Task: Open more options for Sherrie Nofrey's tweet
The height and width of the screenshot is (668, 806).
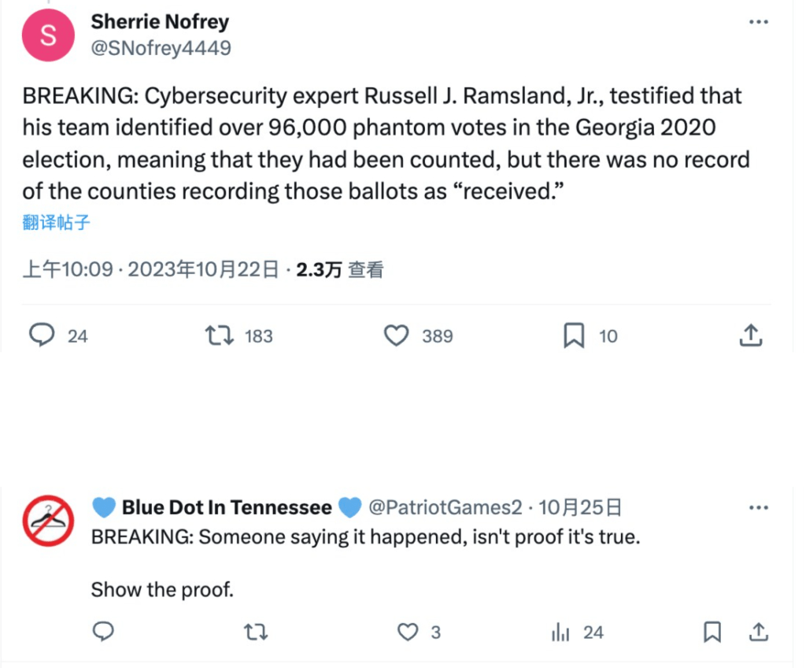Action: pyautogui.click(x=758, y=21)
